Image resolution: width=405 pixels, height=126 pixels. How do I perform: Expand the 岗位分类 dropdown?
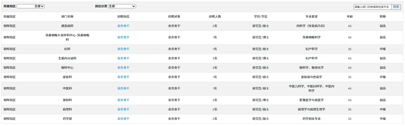point(122,6)
